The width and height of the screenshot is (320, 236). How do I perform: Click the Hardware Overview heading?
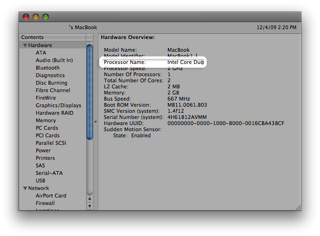coord(128,37)
